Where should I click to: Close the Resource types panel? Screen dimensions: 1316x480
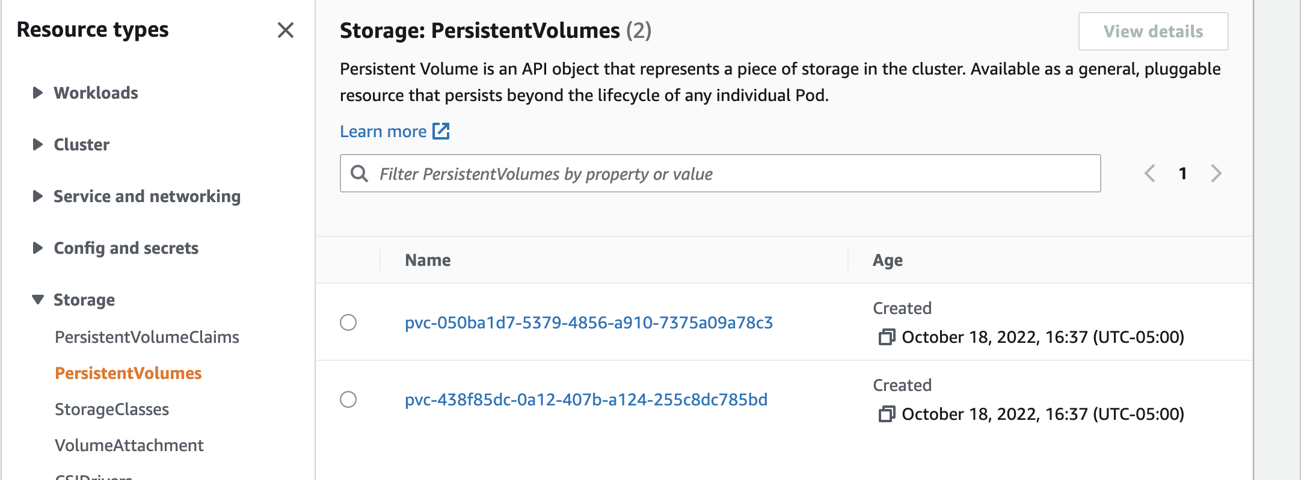(286, 30)
